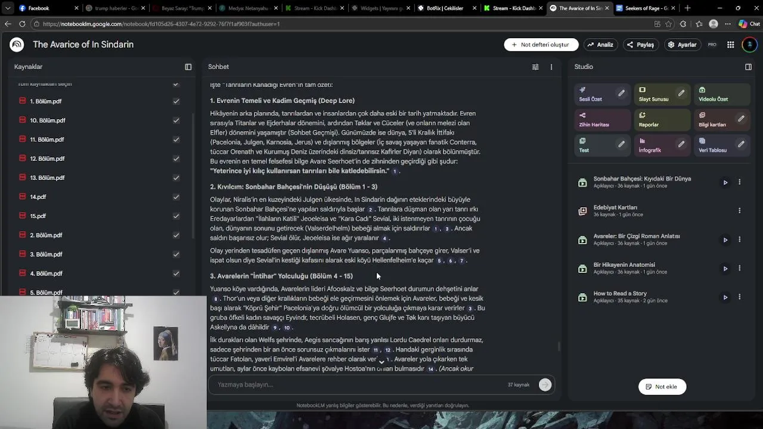This screenshot has height=429, width=763.
Task: Switch to Widgets tab
Action: pos(380,8)
